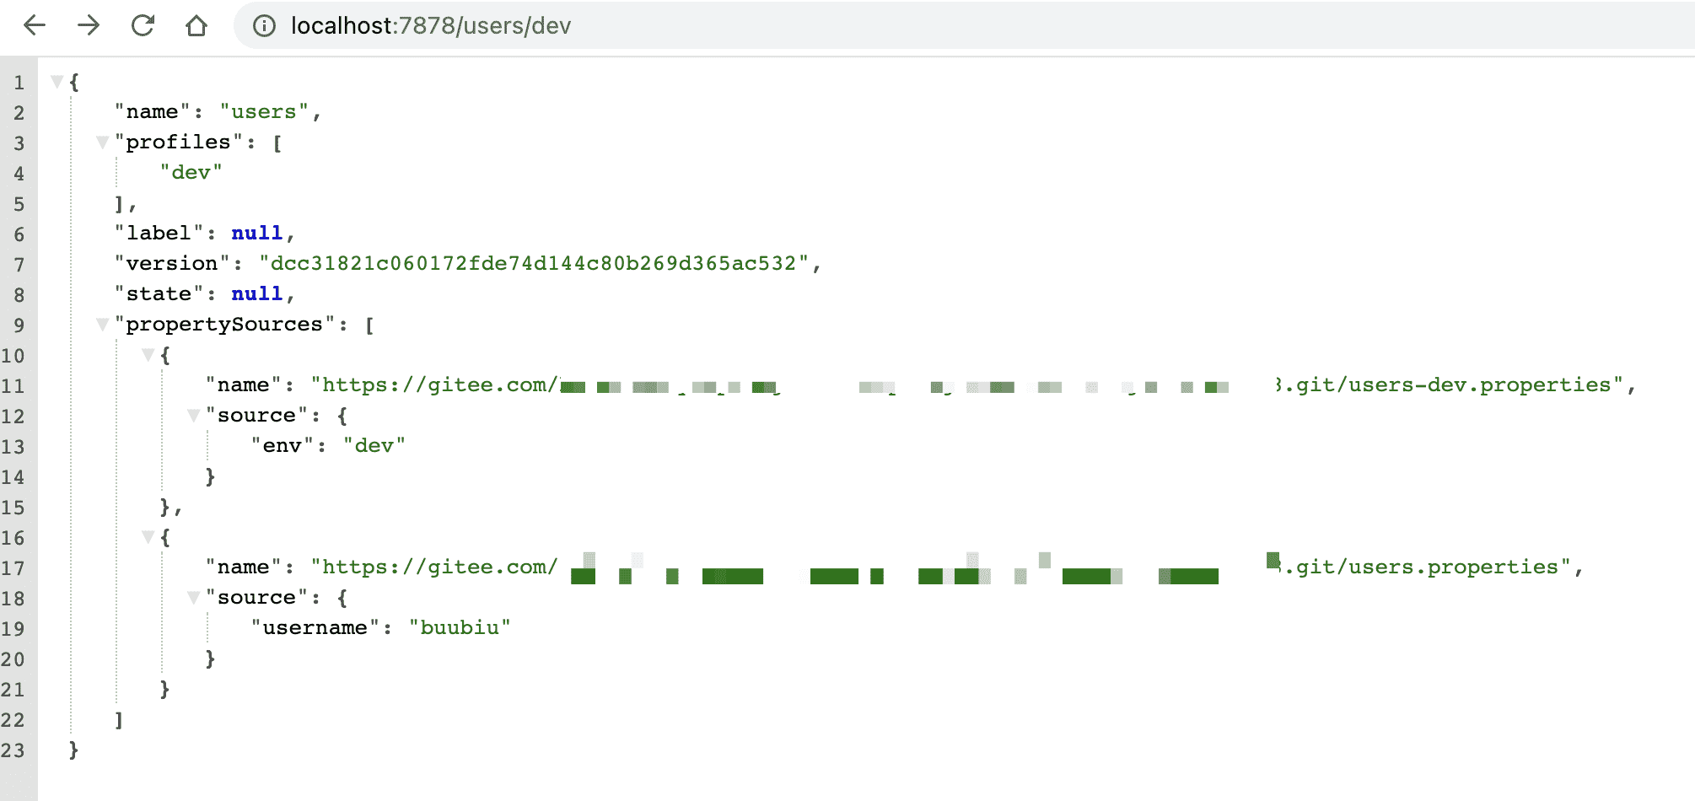This screenshot has height=801, width=1695.
Task: Collapse the "propertySources" array
Action: (102, 325)
